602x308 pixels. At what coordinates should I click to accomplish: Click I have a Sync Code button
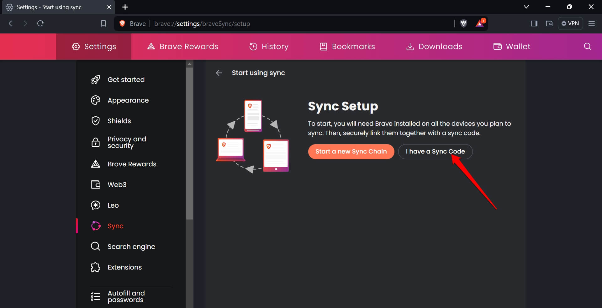[435, 152]
